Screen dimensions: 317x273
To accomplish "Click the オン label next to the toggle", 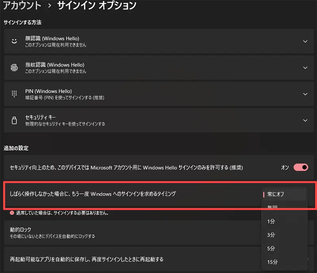I will 285,168.
